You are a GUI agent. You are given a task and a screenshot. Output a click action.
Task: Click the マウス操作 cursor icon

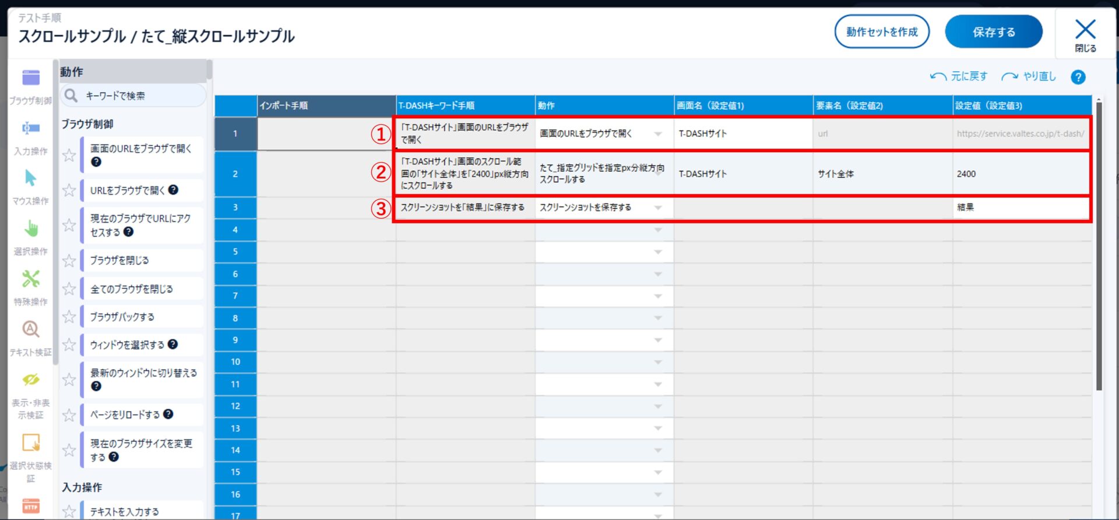click(31, 178)
